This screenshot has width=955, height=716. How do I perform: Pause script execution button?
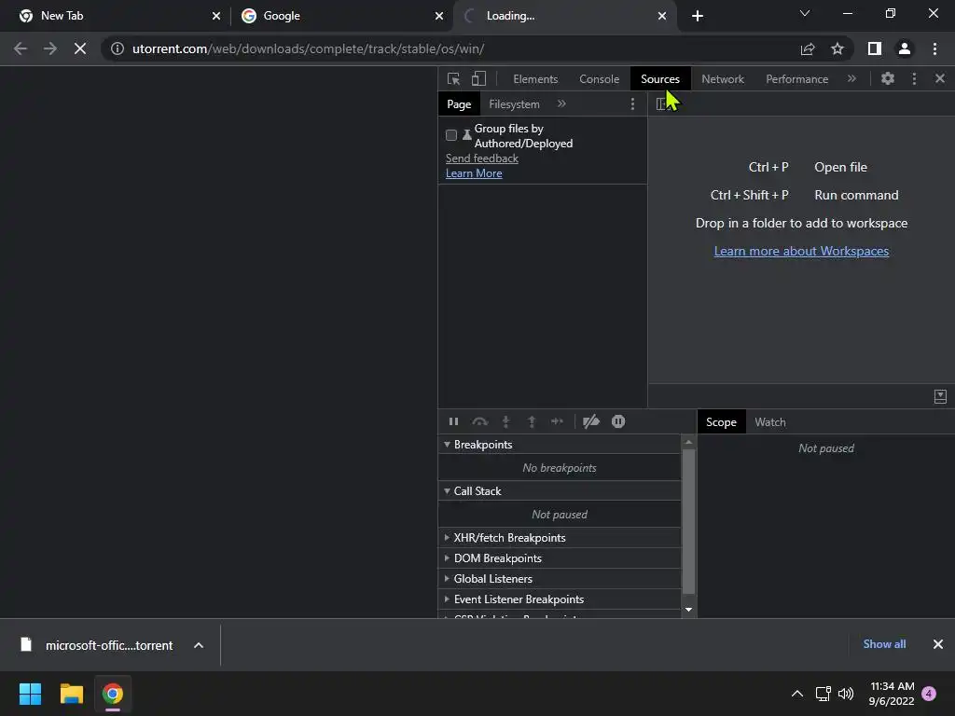coord(454,421)
